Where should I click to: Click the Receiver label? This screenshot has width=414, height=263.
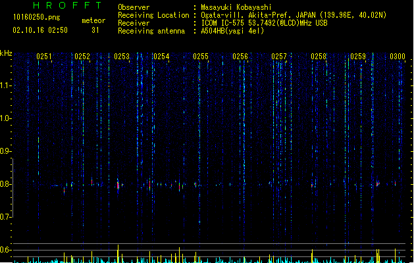134,23
